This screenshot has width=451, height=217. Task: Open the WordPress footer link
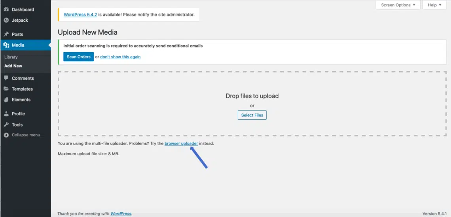(x=121, y=213)
